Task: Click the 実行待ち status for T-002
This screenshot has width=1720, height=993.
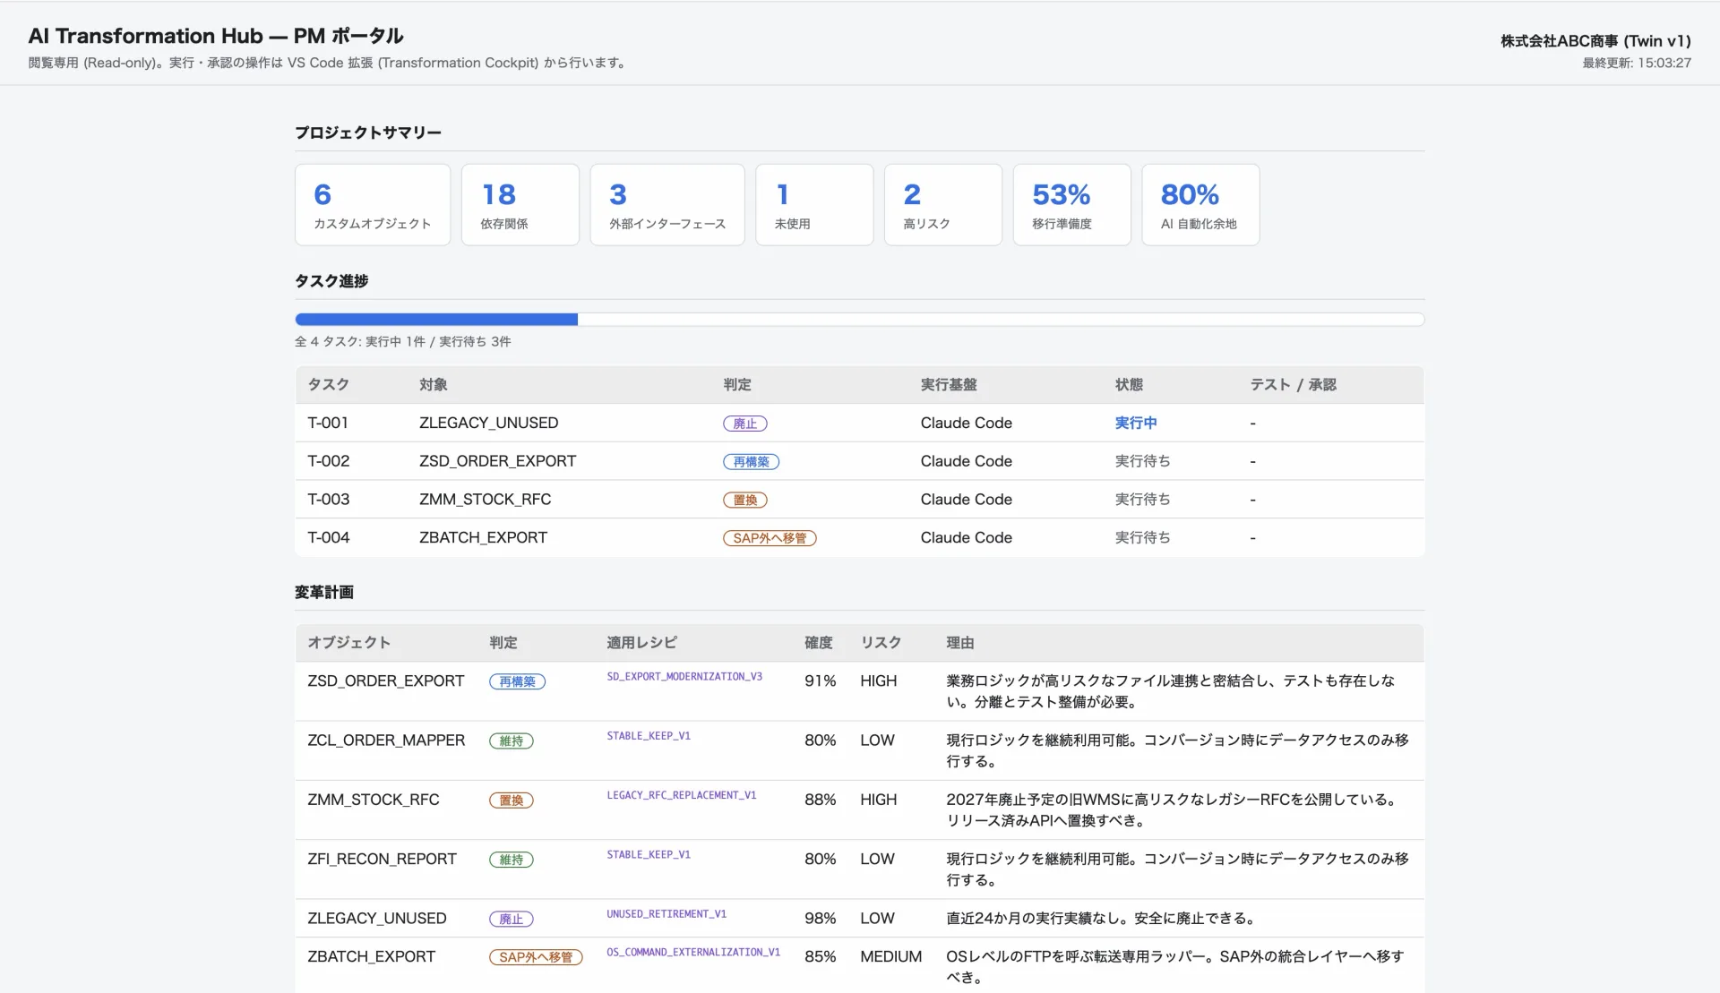Action: pos(1142,461)
